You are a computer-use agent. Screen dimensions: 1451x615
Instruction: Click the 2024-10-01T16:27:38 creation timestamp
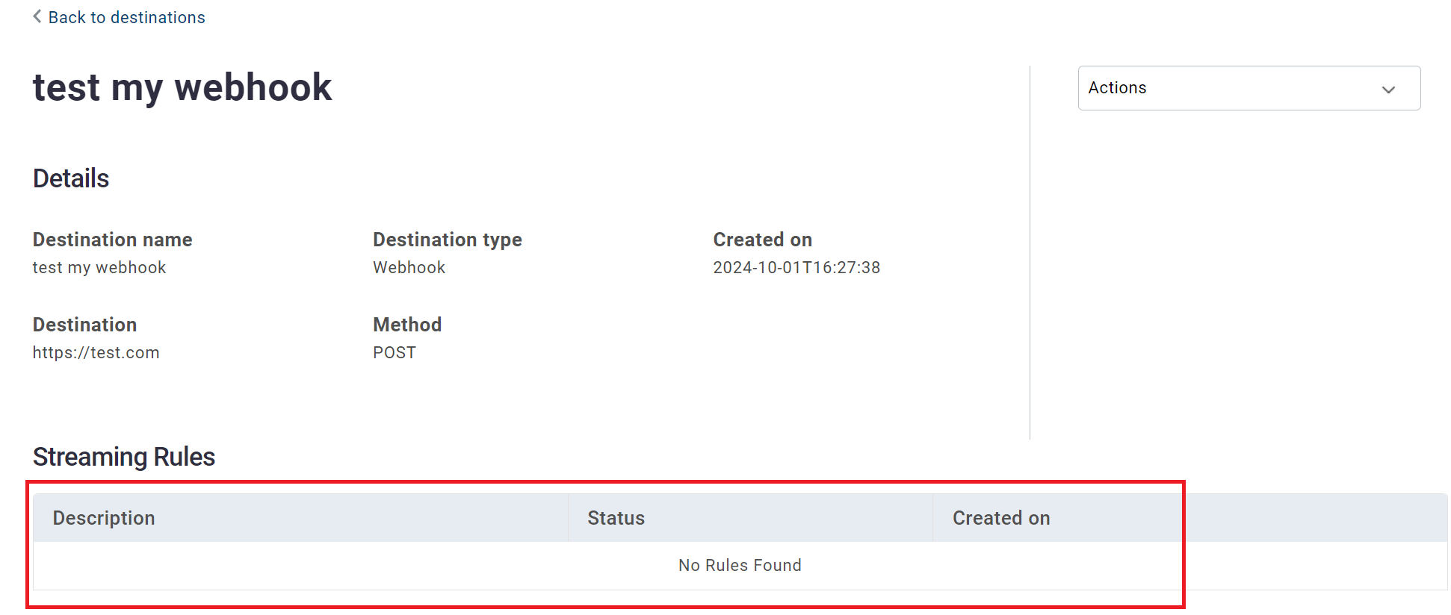tap(796, 267)
